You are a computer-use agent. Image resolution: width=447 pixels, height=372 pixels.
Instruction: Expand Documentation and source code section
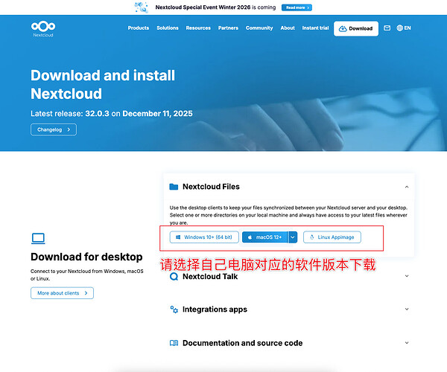pos(407,343)
